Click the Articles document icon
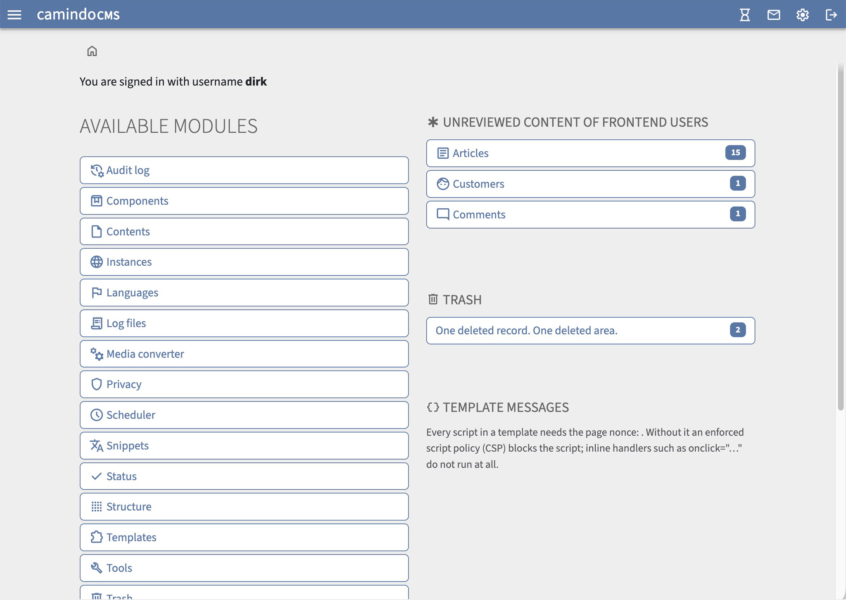Image resolution: width=846 pixels, height=600 pixels. 443,153
